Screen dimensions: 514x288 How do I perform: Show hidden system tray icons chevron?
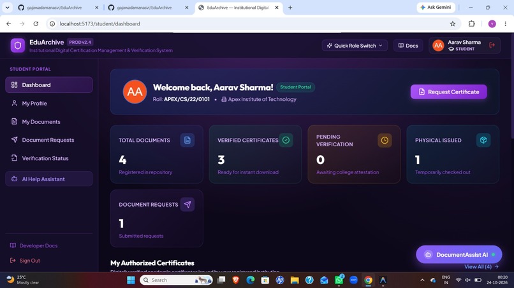422,280
